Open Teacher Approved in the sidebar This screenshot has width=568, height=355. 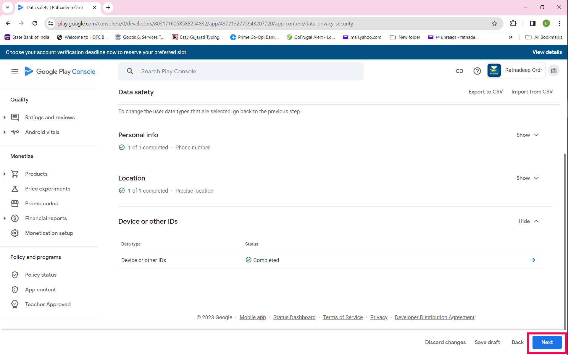[48, 304]
